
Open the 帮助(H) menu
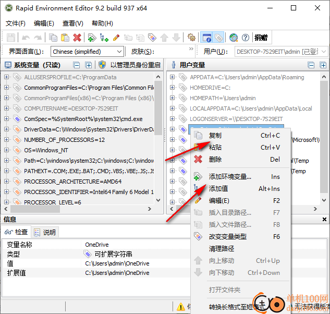(102, 23)
